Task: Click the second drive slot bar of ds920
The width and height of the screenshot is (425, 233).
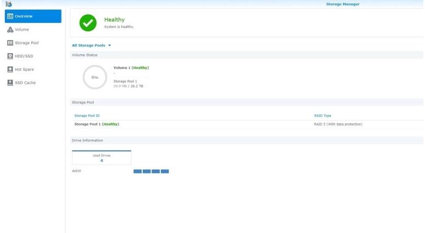Action: click(x=147, y=171)
